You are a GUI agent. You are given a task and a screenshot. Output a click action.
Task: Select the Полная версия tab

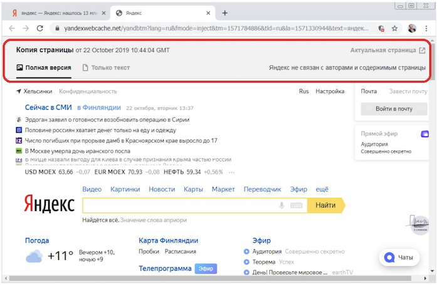[x=44, y=68]
